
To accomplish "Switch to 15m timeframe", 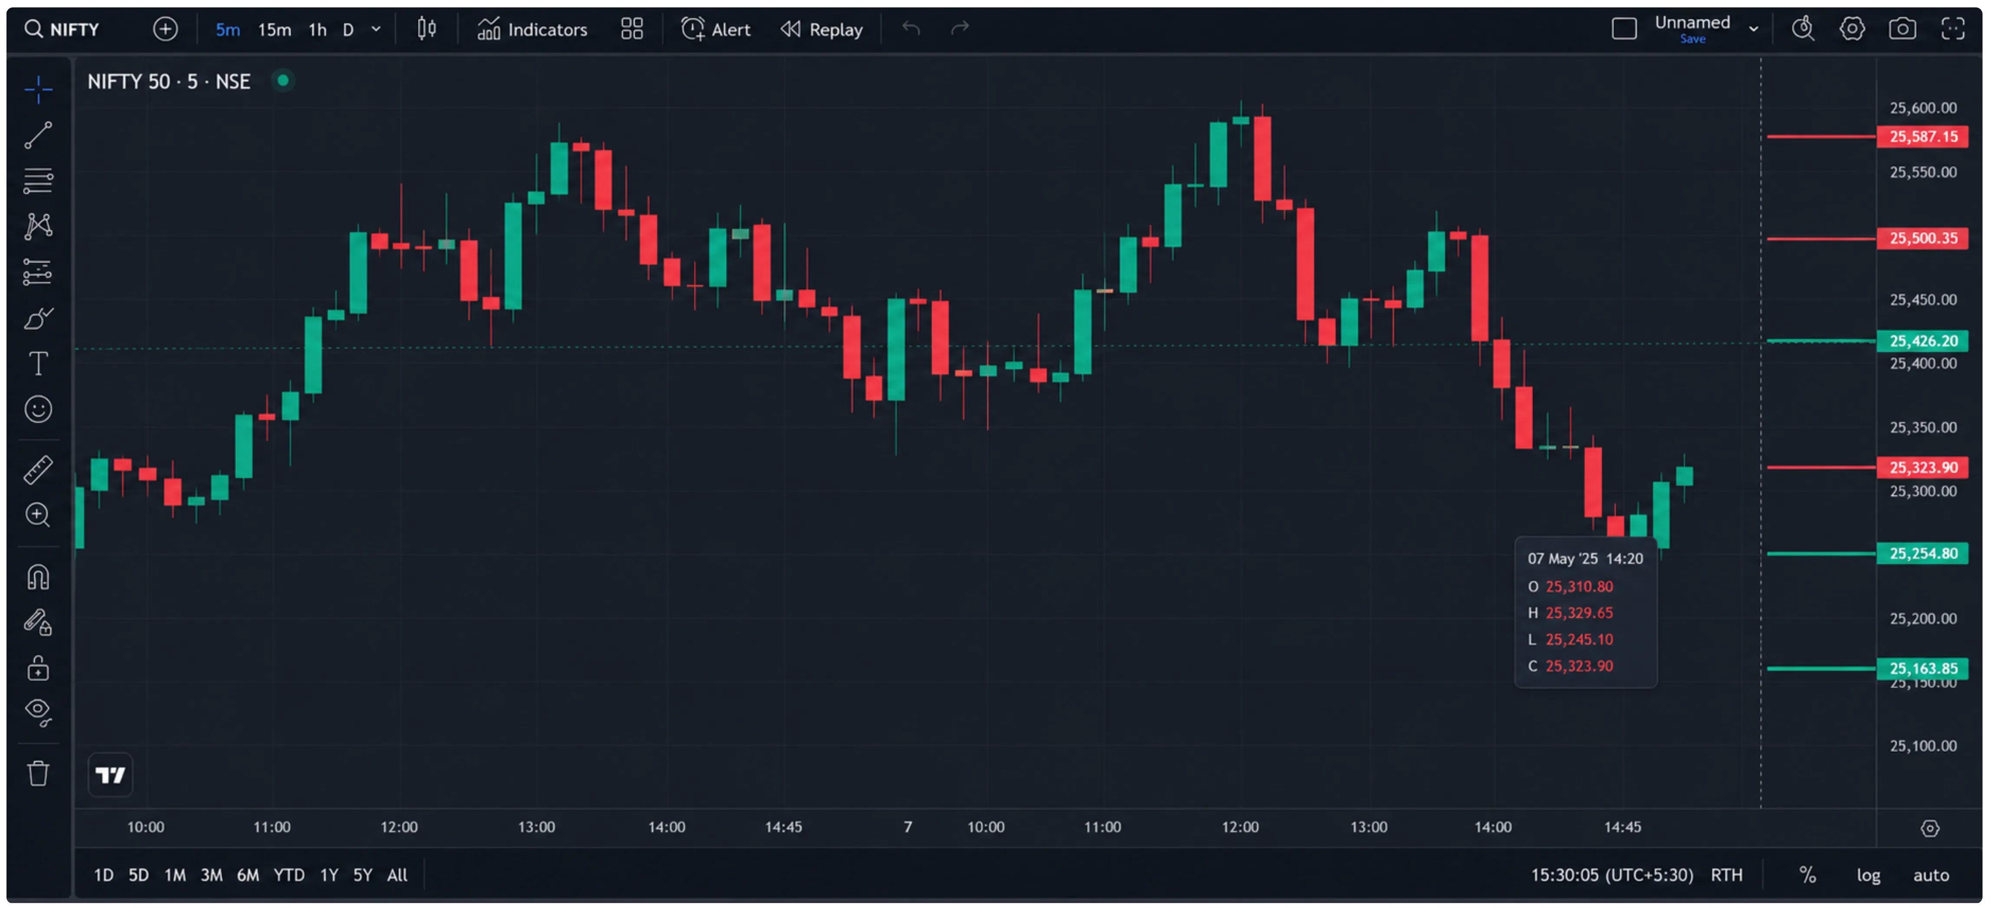I will tap(274, 29).
